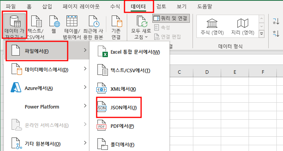Select column F header
The height and width of the screenshot is (151, 283).
pos(263,72)
